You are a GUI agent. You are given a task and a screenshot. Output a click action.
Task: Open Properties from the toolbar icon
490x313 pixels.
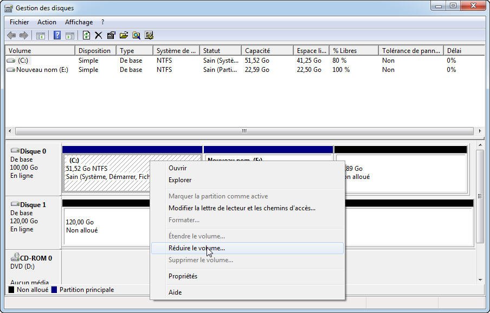pyautogui.click(x=111, y=36)
